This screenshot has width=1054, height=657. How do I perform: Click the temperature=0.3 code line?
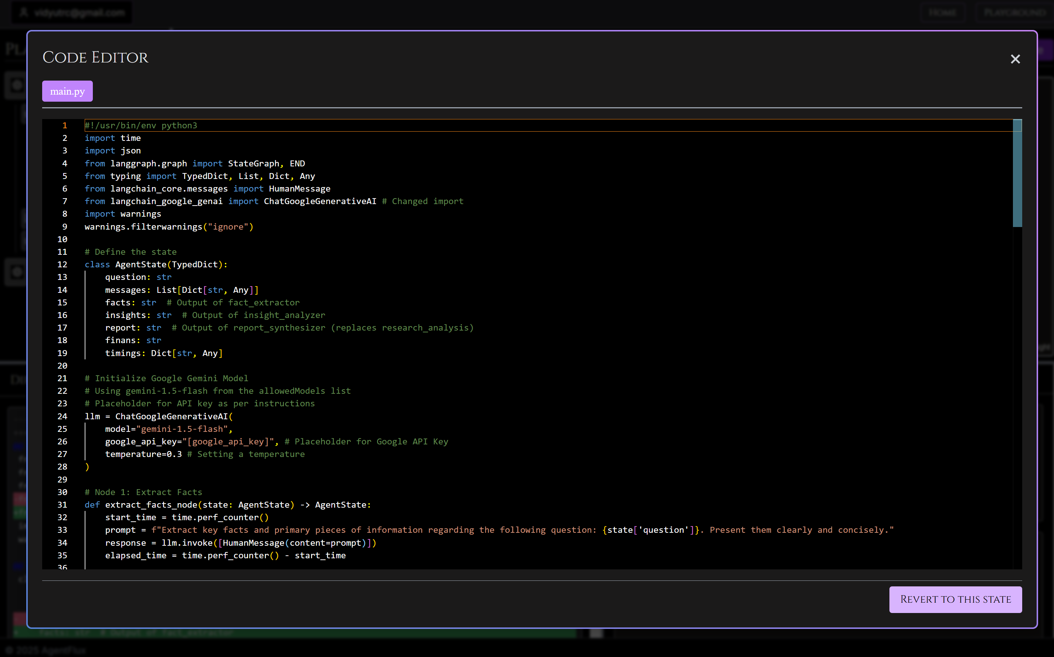tap(143, 454)
